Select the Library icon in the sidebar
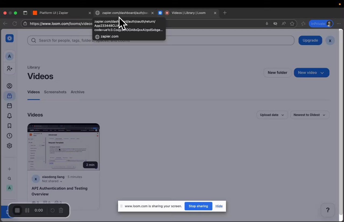The width and height of the screenshot is (344, 222). tap(9, 96)
